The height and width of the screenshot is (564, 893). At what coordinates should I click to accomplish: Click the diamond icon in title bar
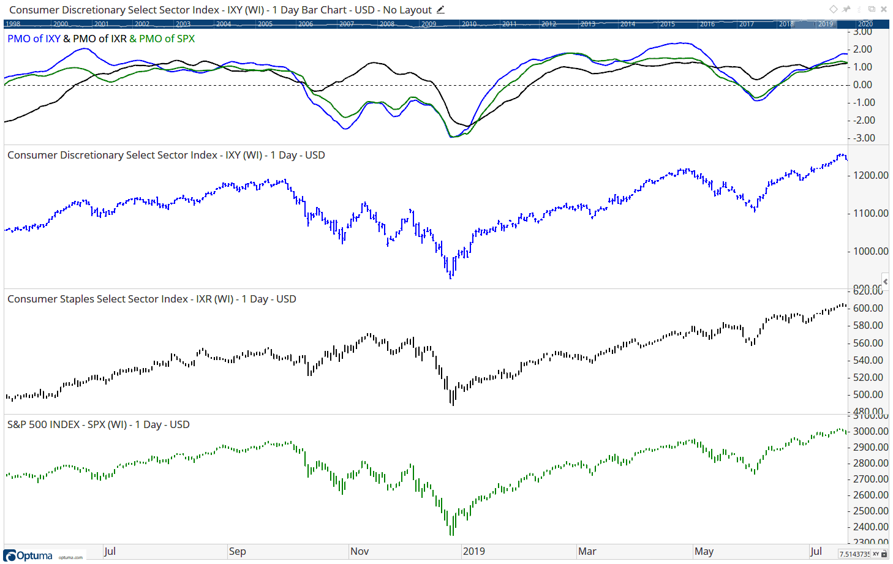tap(834, 9)
